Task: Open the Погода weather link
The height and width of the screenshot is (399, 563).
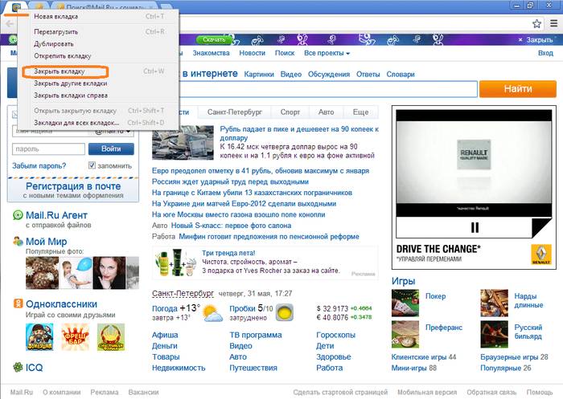Action: pyautogui.click(x=164, y=308)
